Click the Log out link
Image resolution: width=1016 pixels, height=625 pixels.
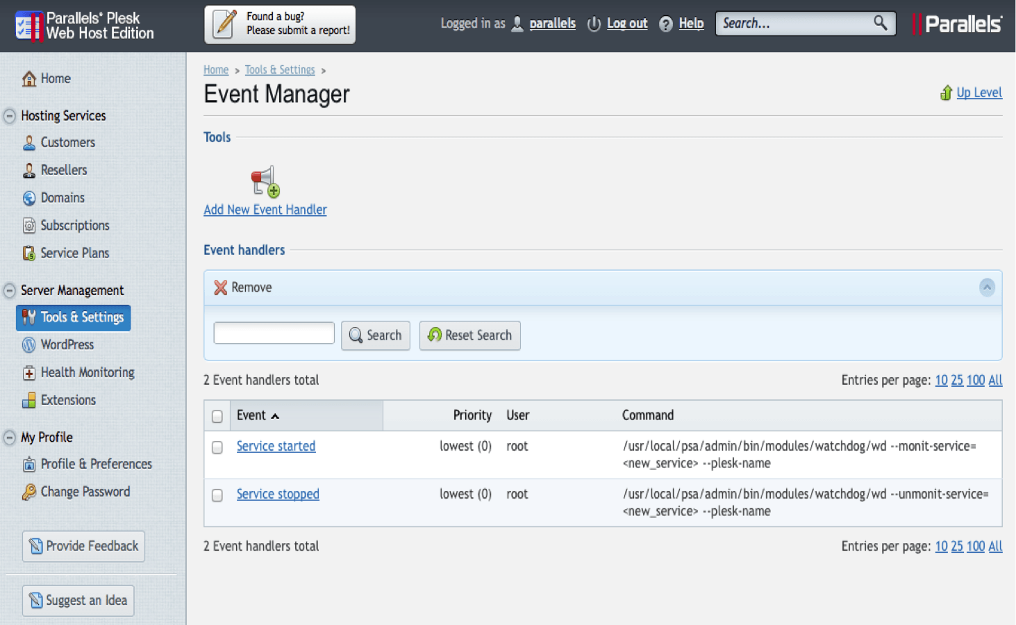click(627, 24)
